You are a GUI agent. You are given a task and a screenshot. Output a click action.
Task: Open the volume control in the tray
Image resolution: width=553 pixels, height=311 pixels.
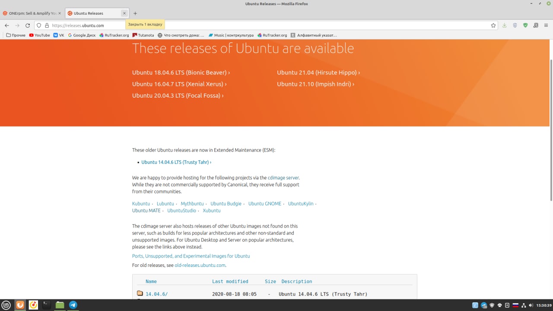coord(531,305)
